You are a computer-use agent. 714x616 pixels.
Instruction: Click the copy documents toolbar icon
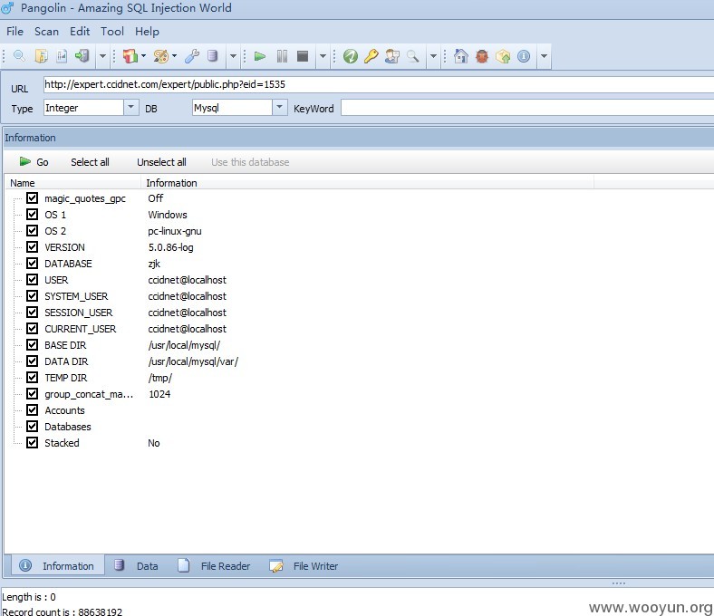click(41, 56)
